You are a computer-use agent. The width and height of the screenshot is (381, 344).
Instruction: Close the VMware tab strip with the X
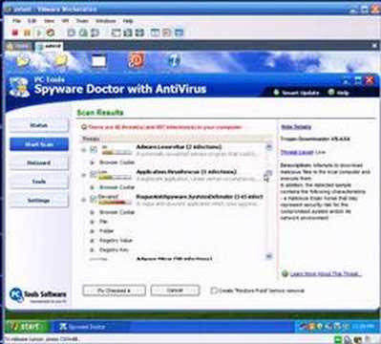(374, 46)
